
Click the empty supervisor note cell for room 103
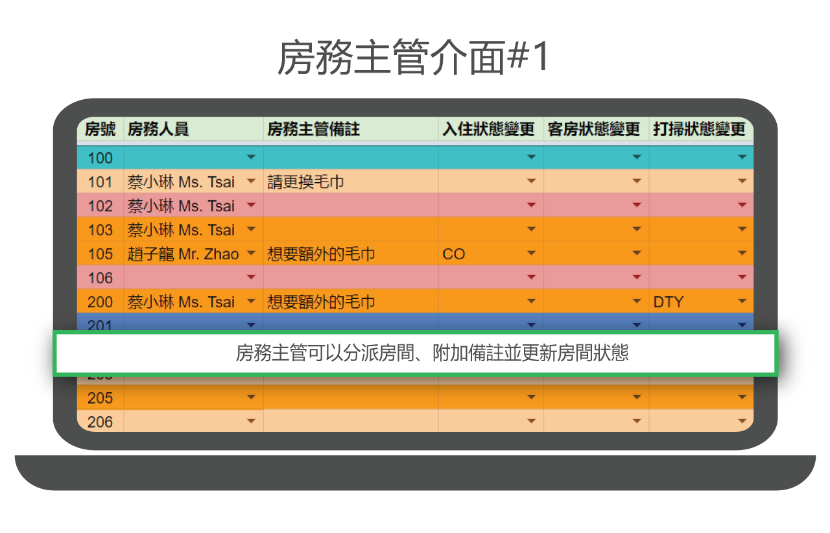351,230
